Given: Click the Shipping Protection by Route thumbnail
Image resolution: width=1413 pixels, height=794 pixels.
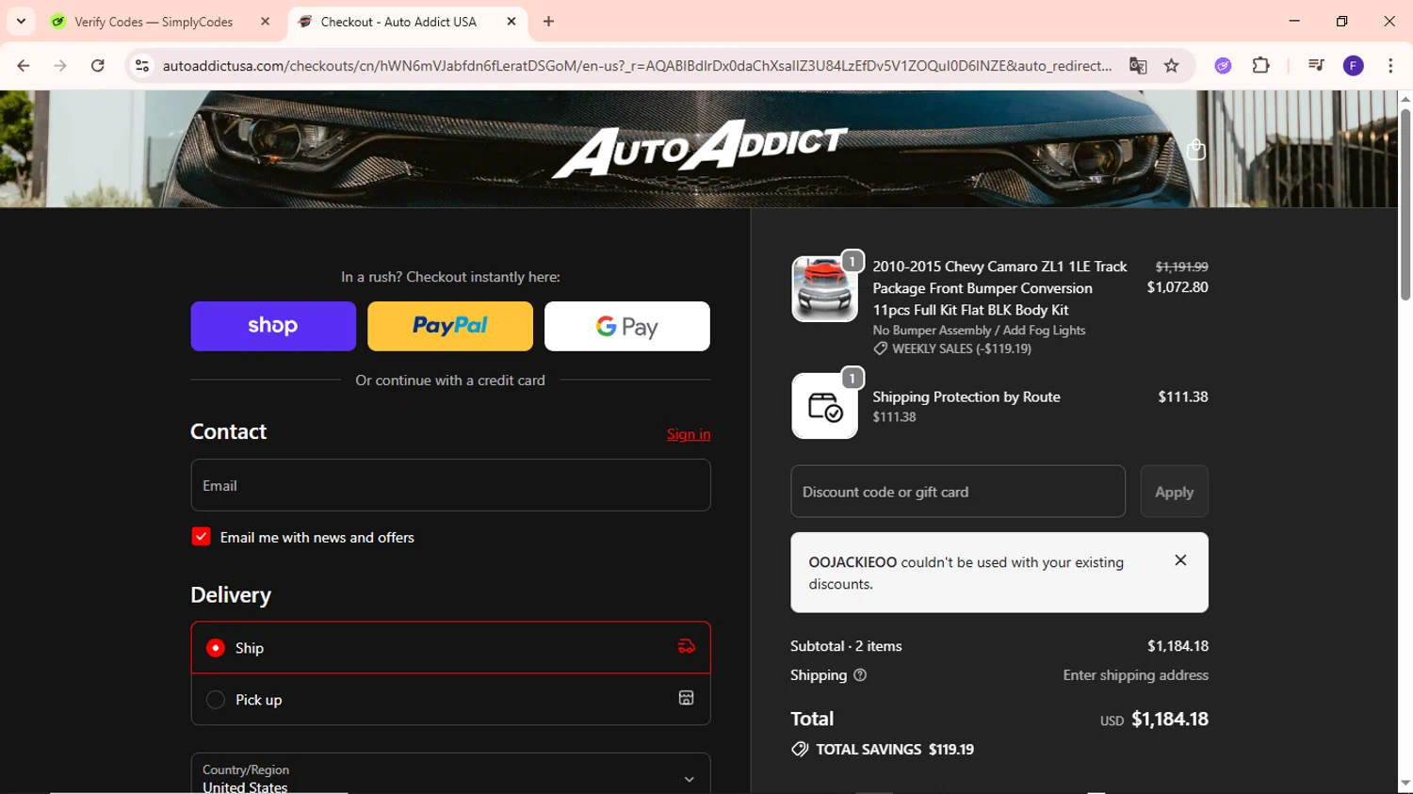Looking at the screenshot, I should 824,406.
